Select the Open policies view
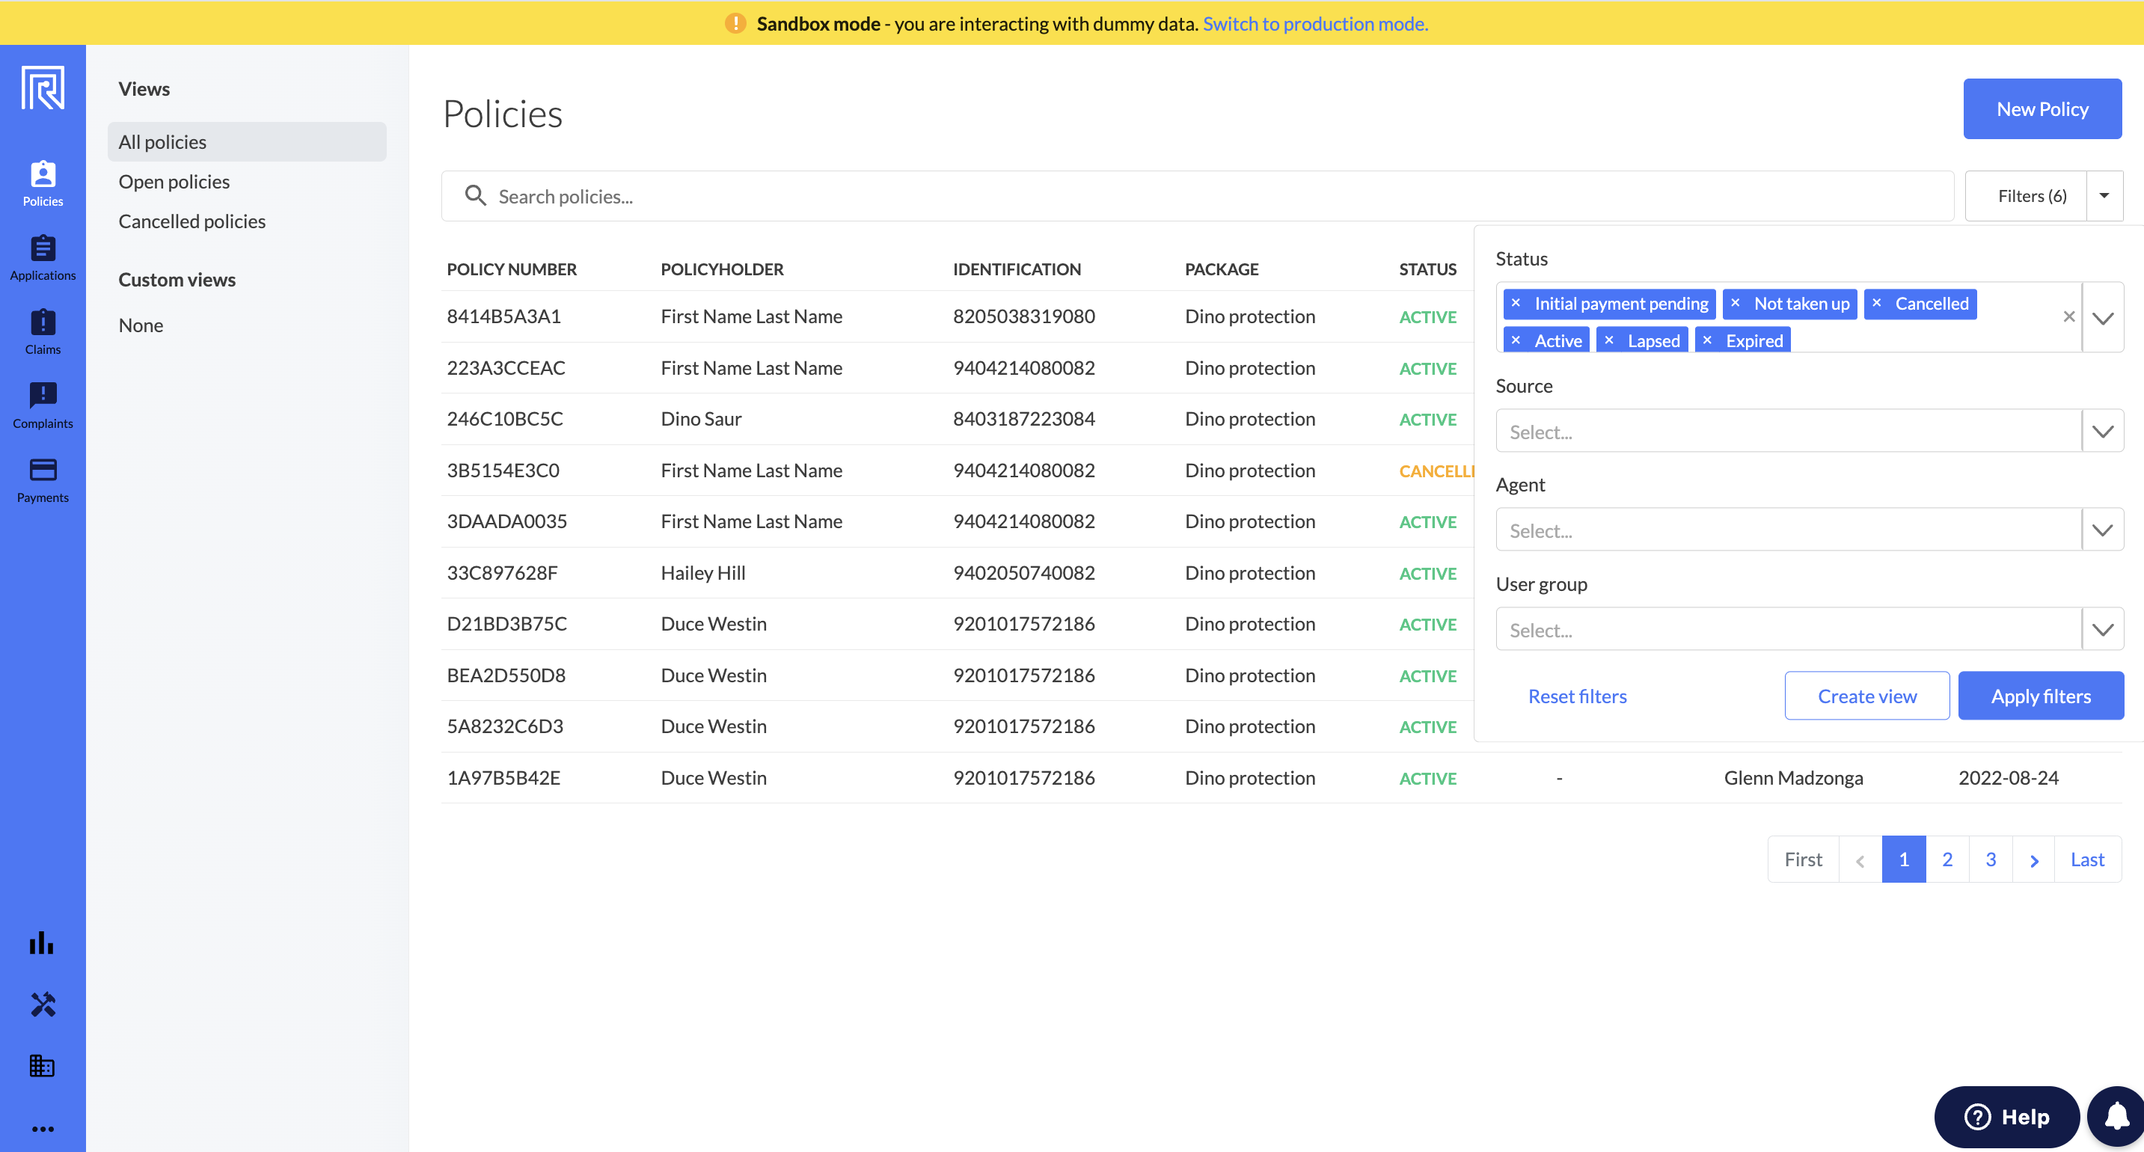The height and width of the screenshot is (1152, 2144). tap(174, 182)
